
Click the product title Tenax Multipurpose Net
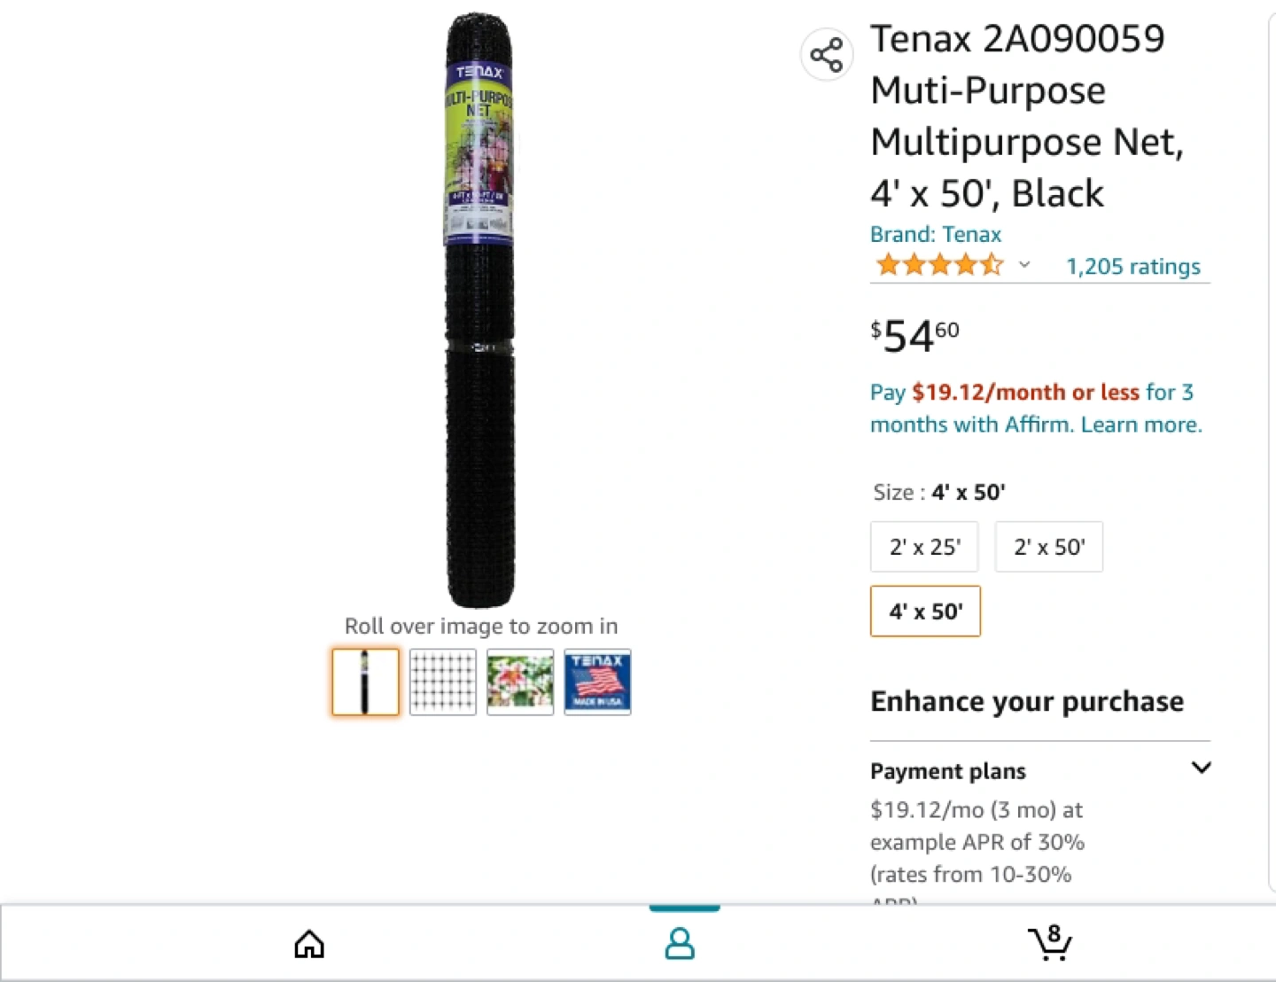(x=1028, y=116)
